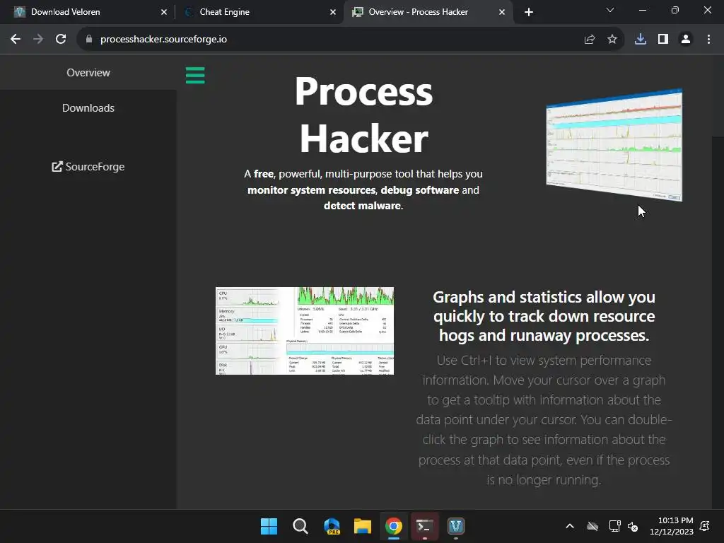Restore down the Chrome window
The width and height of the screenshot is (724, 543).
pyautogui.click(x=675, y=10)
